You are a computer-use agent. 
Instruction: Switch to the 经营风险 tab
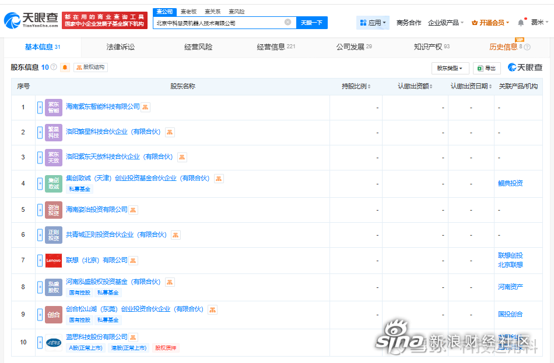198,47
